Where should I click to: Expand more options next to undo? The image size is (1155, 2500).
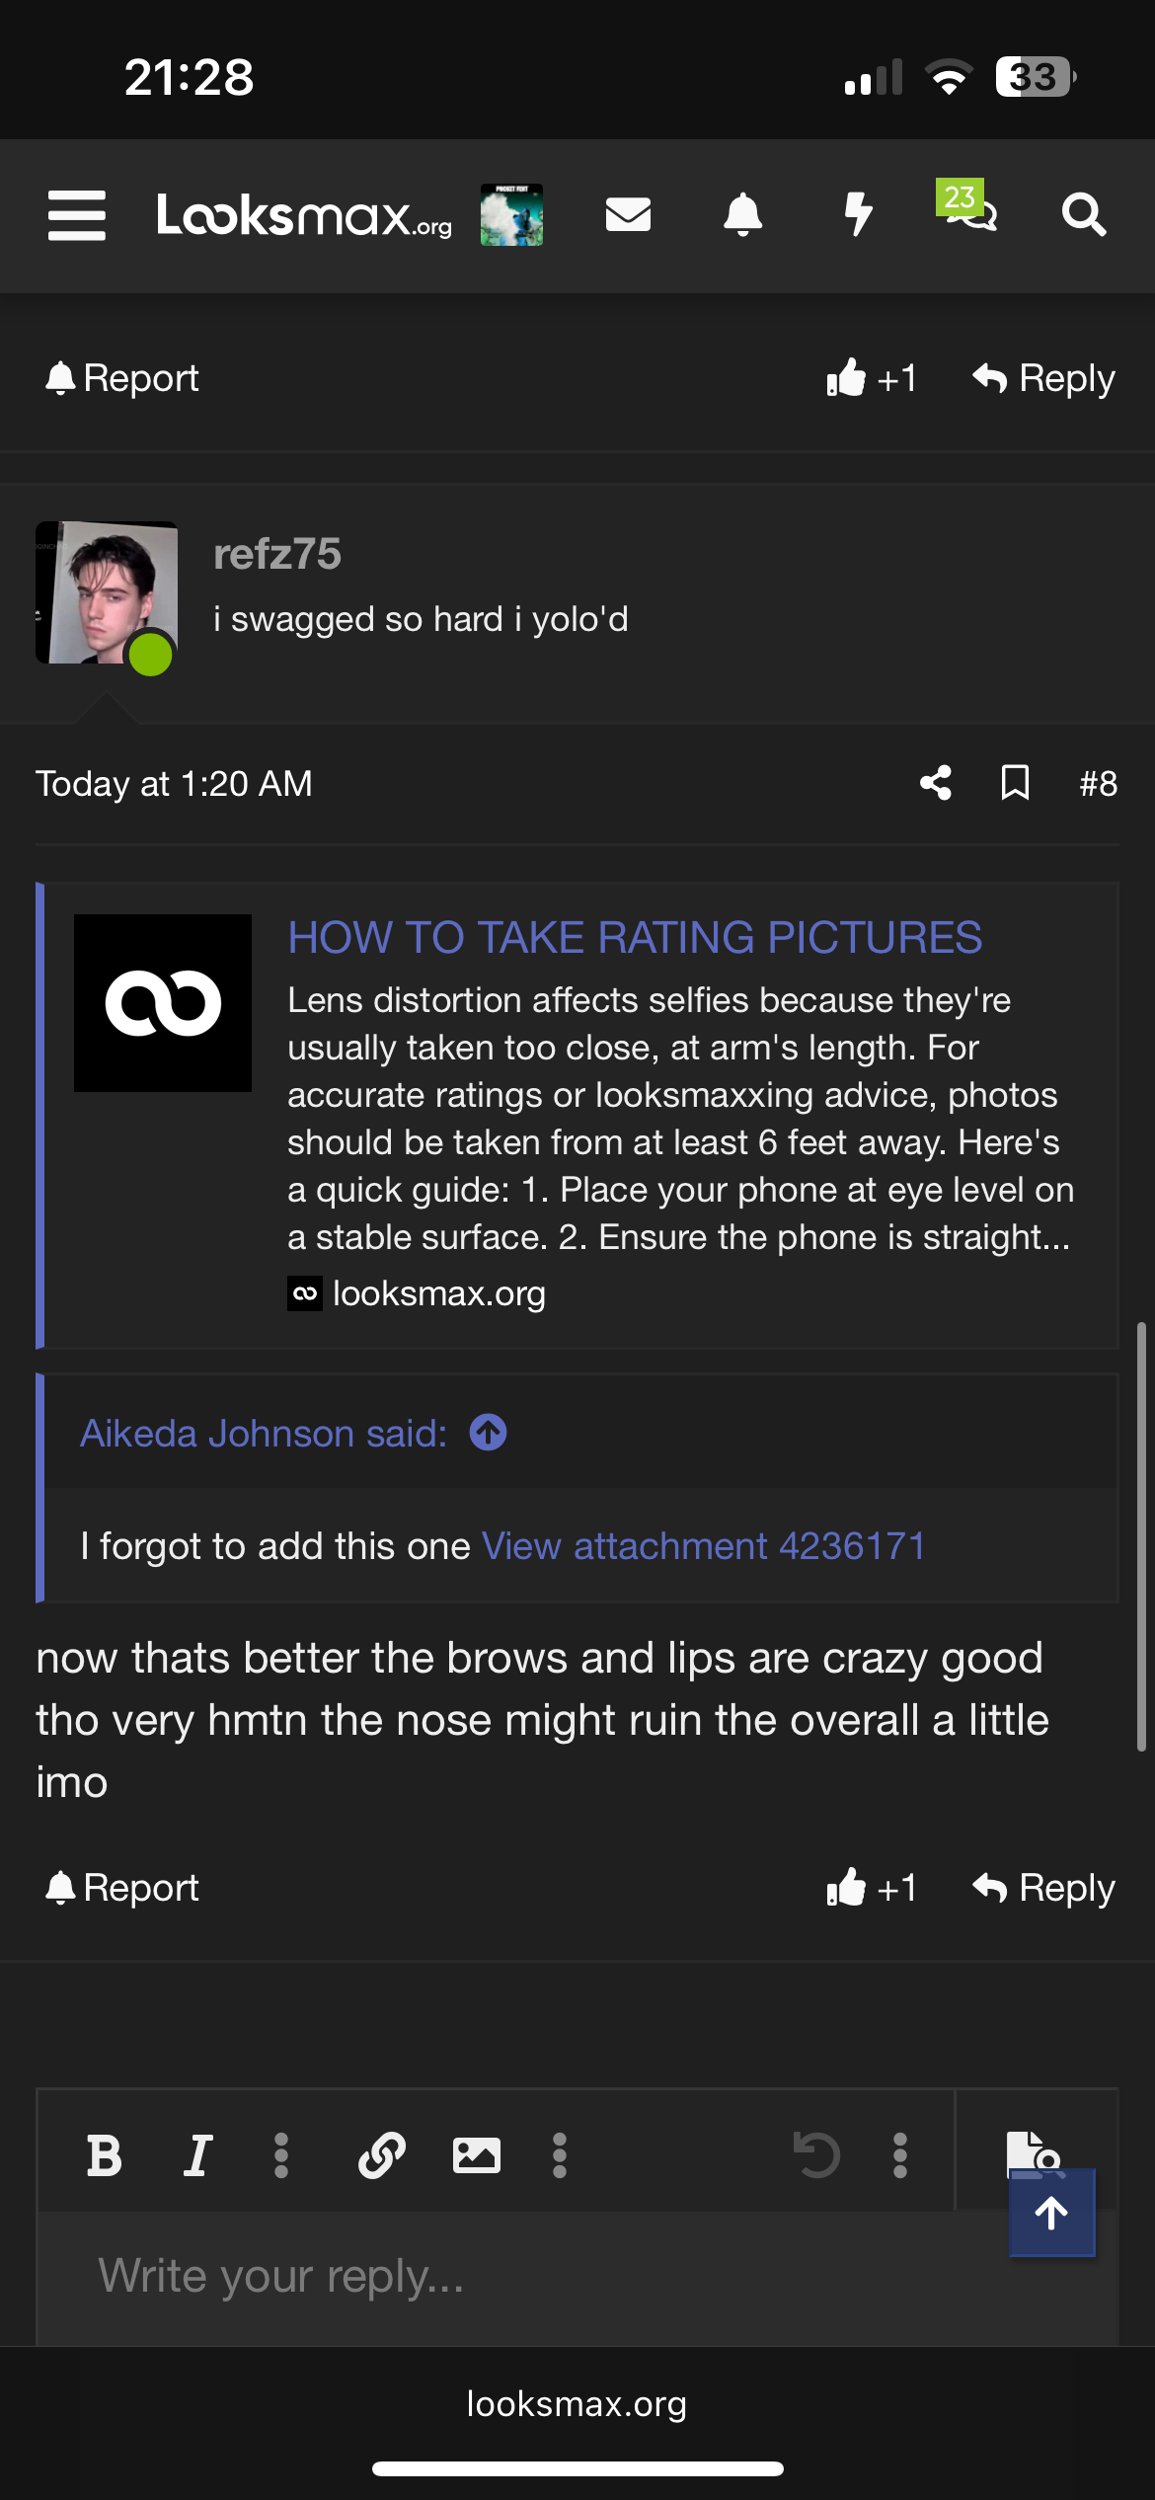[900, 2155]
